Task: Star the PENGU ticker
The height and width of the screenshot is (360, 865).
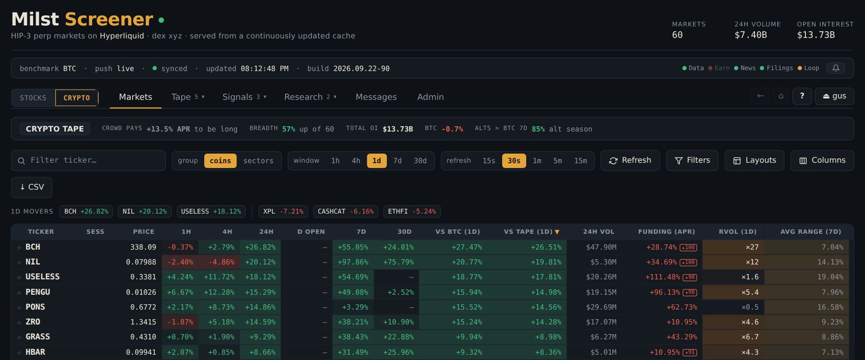Action: (x=19, y=293)
